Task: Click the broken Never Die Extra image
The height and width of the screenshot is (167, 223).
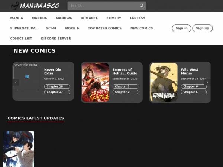Action: [27, 77]
